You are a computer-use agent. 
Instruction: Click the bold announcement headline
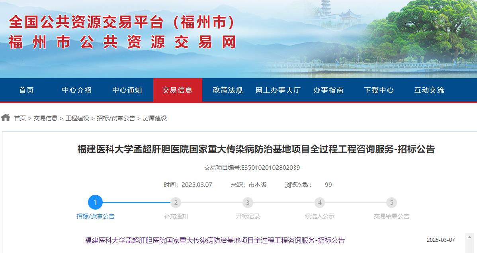256,149
